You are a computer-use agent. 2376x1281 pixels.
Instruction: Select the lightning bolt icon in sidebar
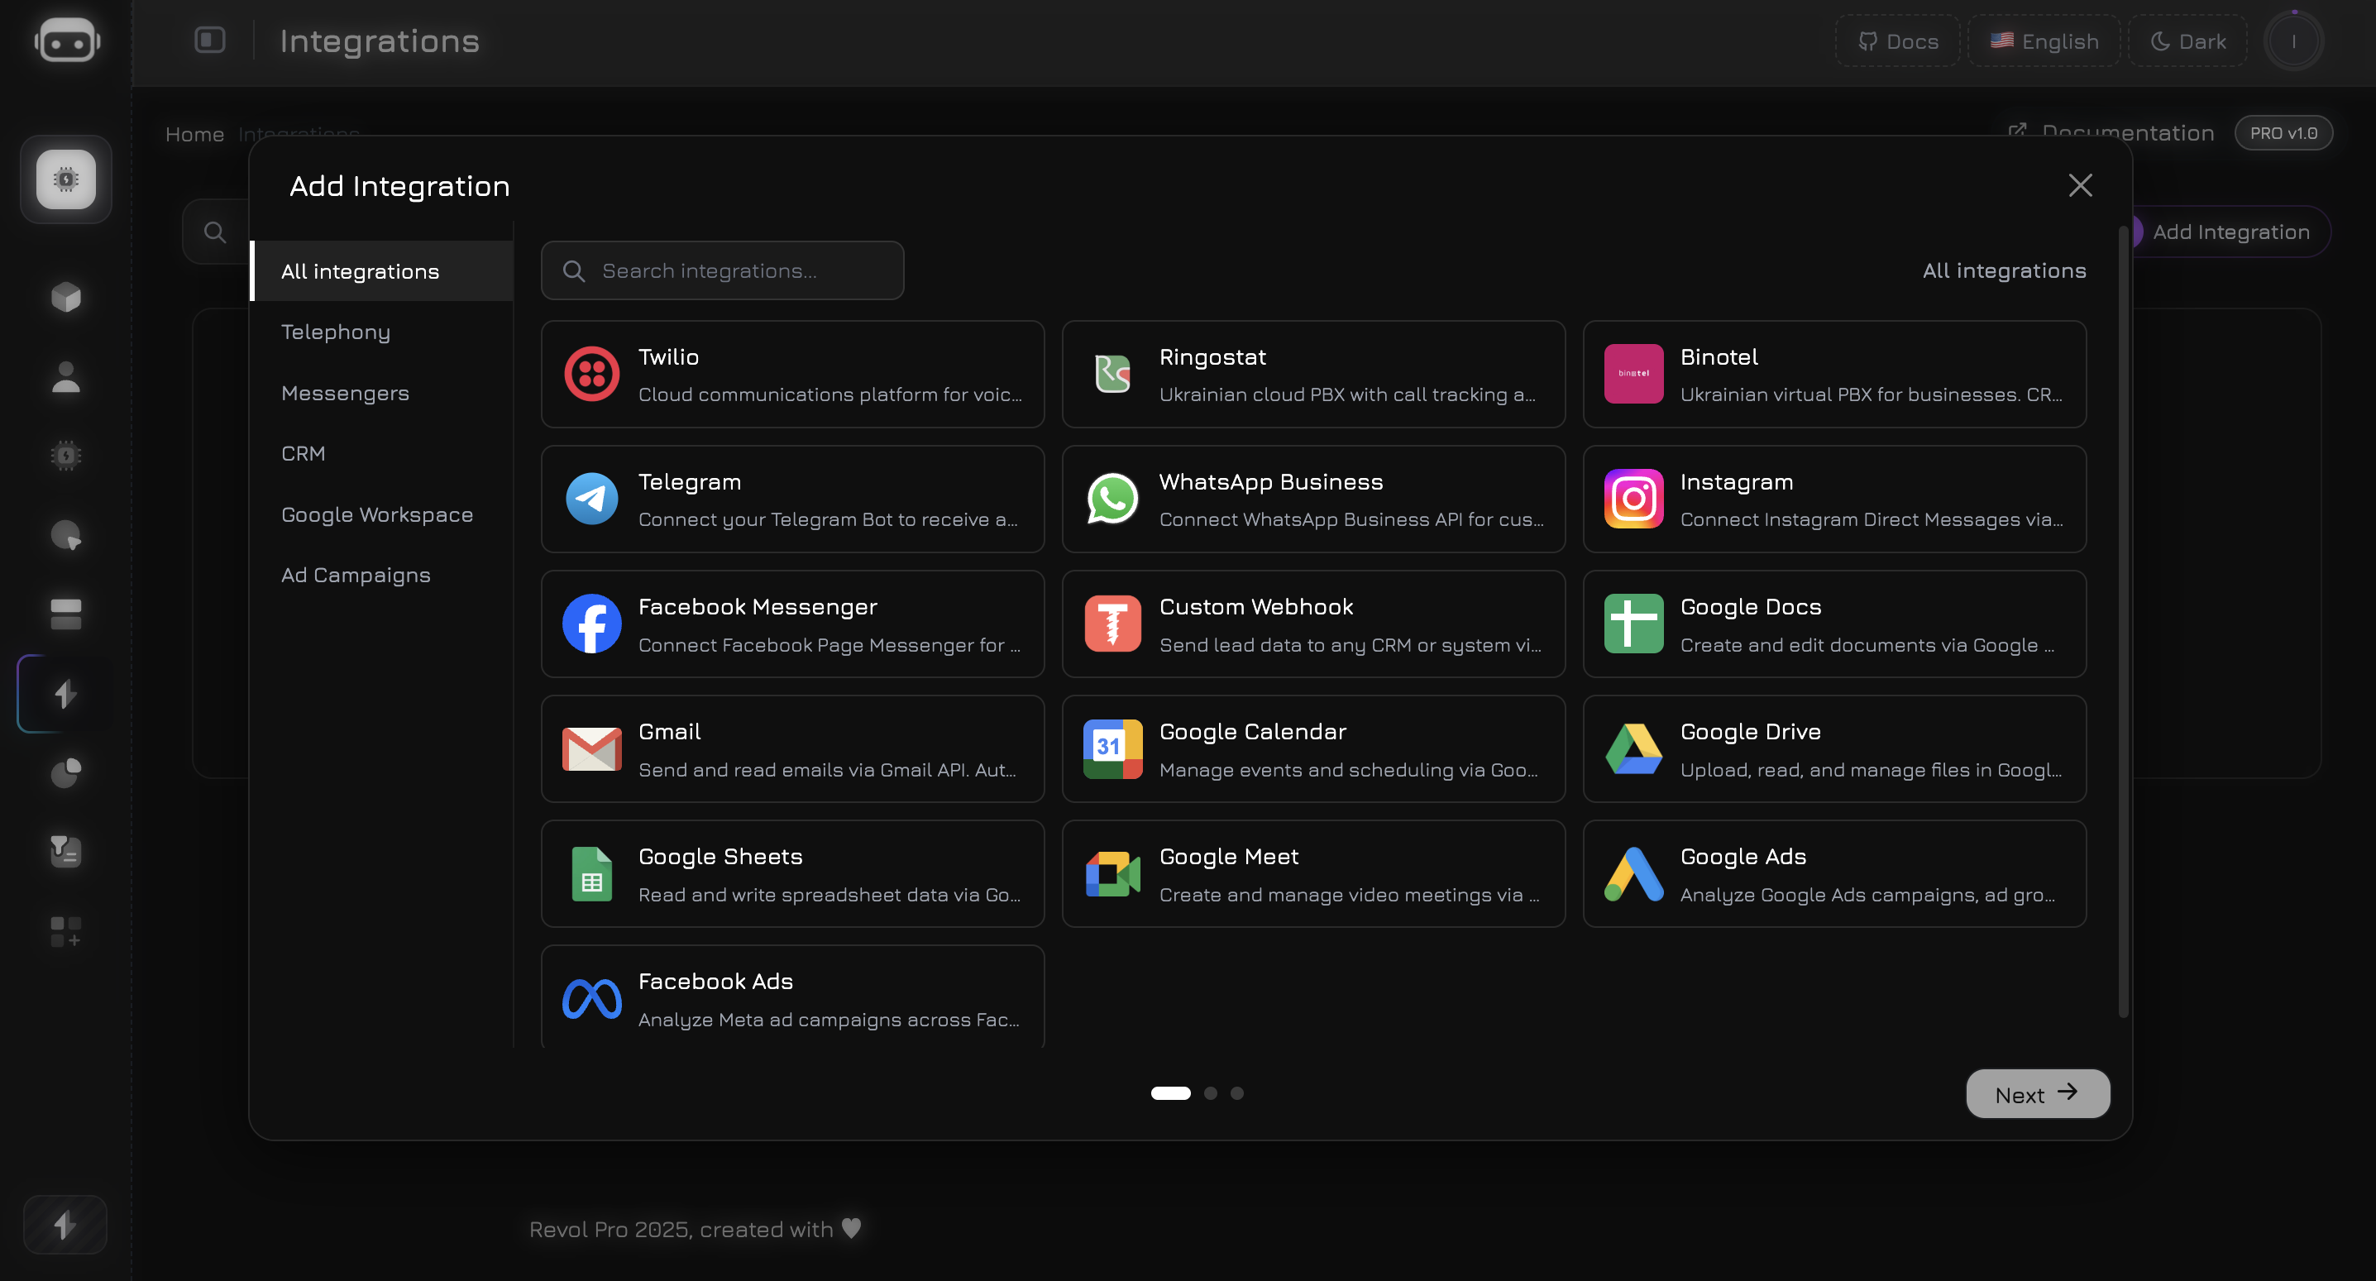(x=65, y=694)
